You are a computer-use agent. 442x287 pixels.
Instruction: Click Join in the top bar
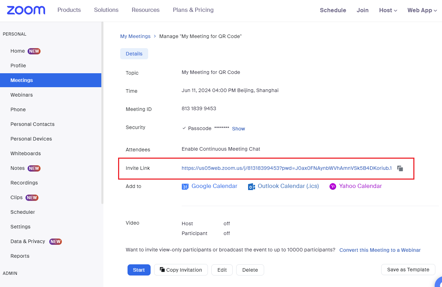363,10
